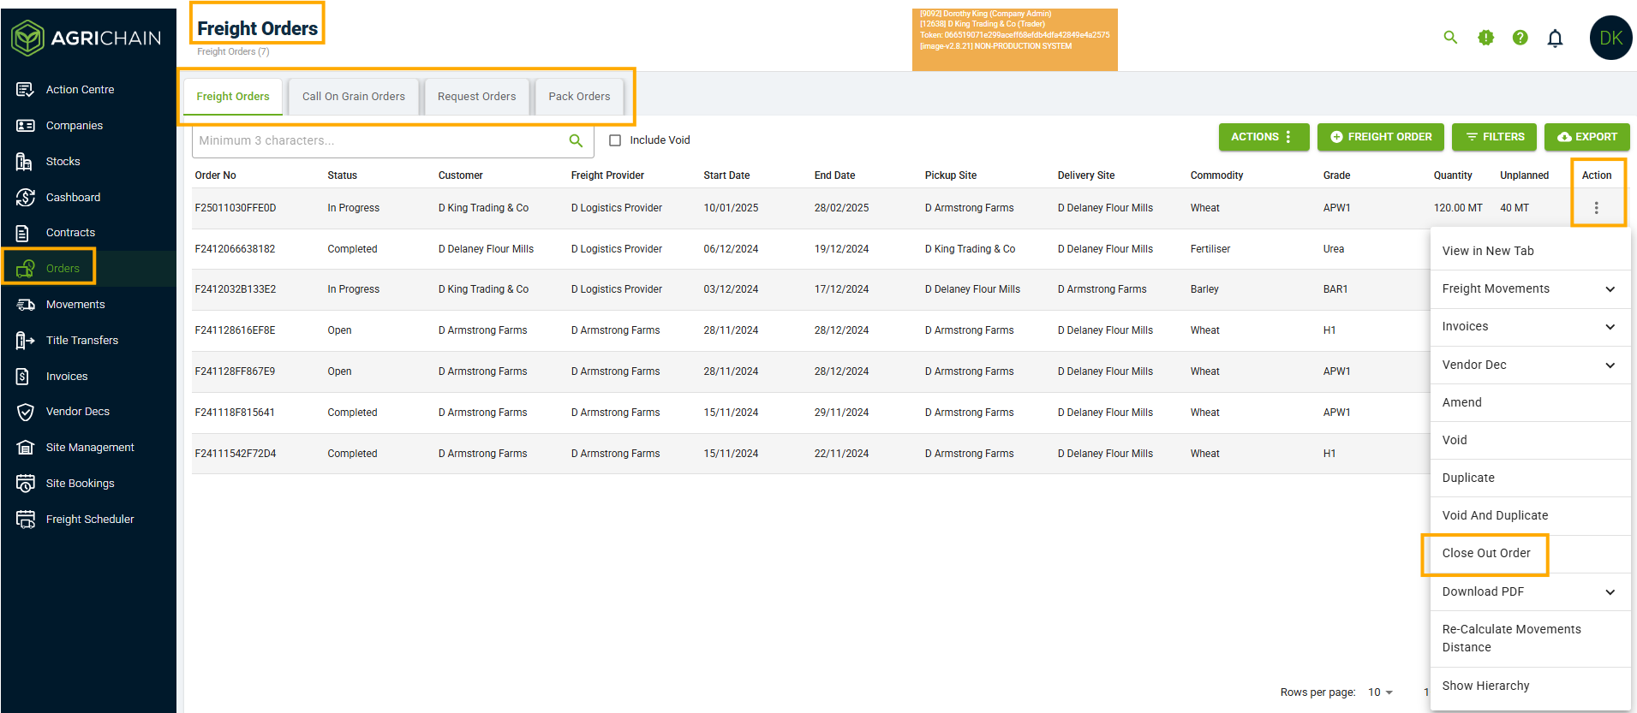Expand Vendor Dec submenu

point(1610,365)
